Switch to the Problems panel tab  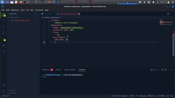coord(46,70)
